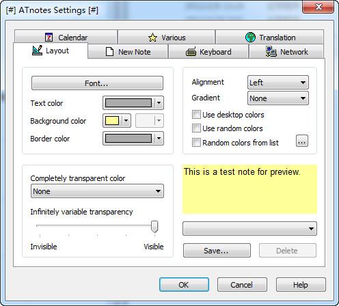339x306 pixels.
Task: Select the New Note tab
Action: [x=128, y=52]
